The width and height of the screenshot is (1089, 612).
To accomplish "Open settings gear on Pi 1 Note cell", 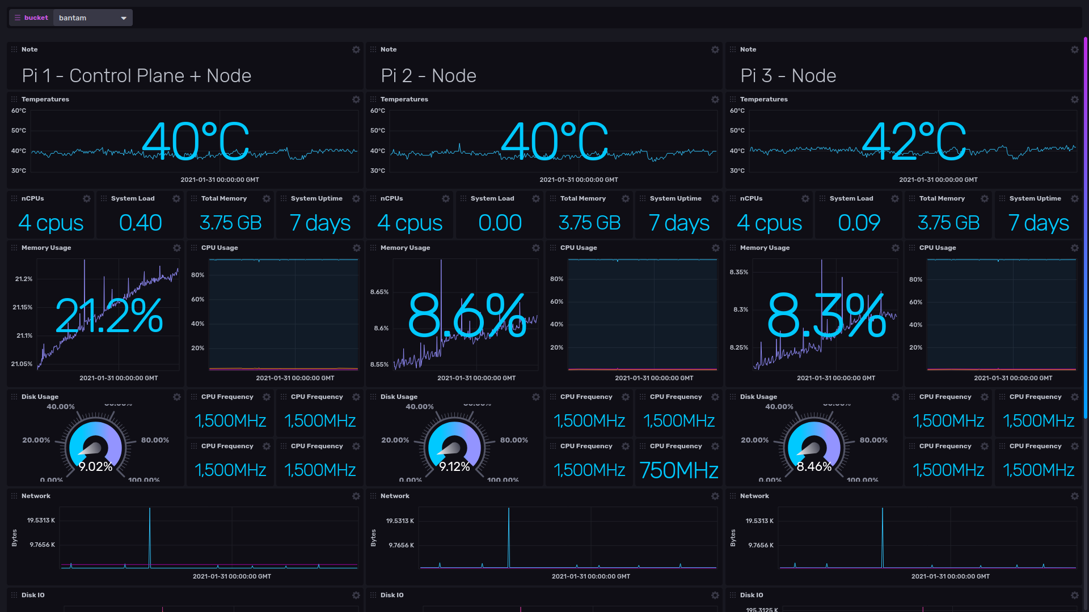I will pos(356,49).
